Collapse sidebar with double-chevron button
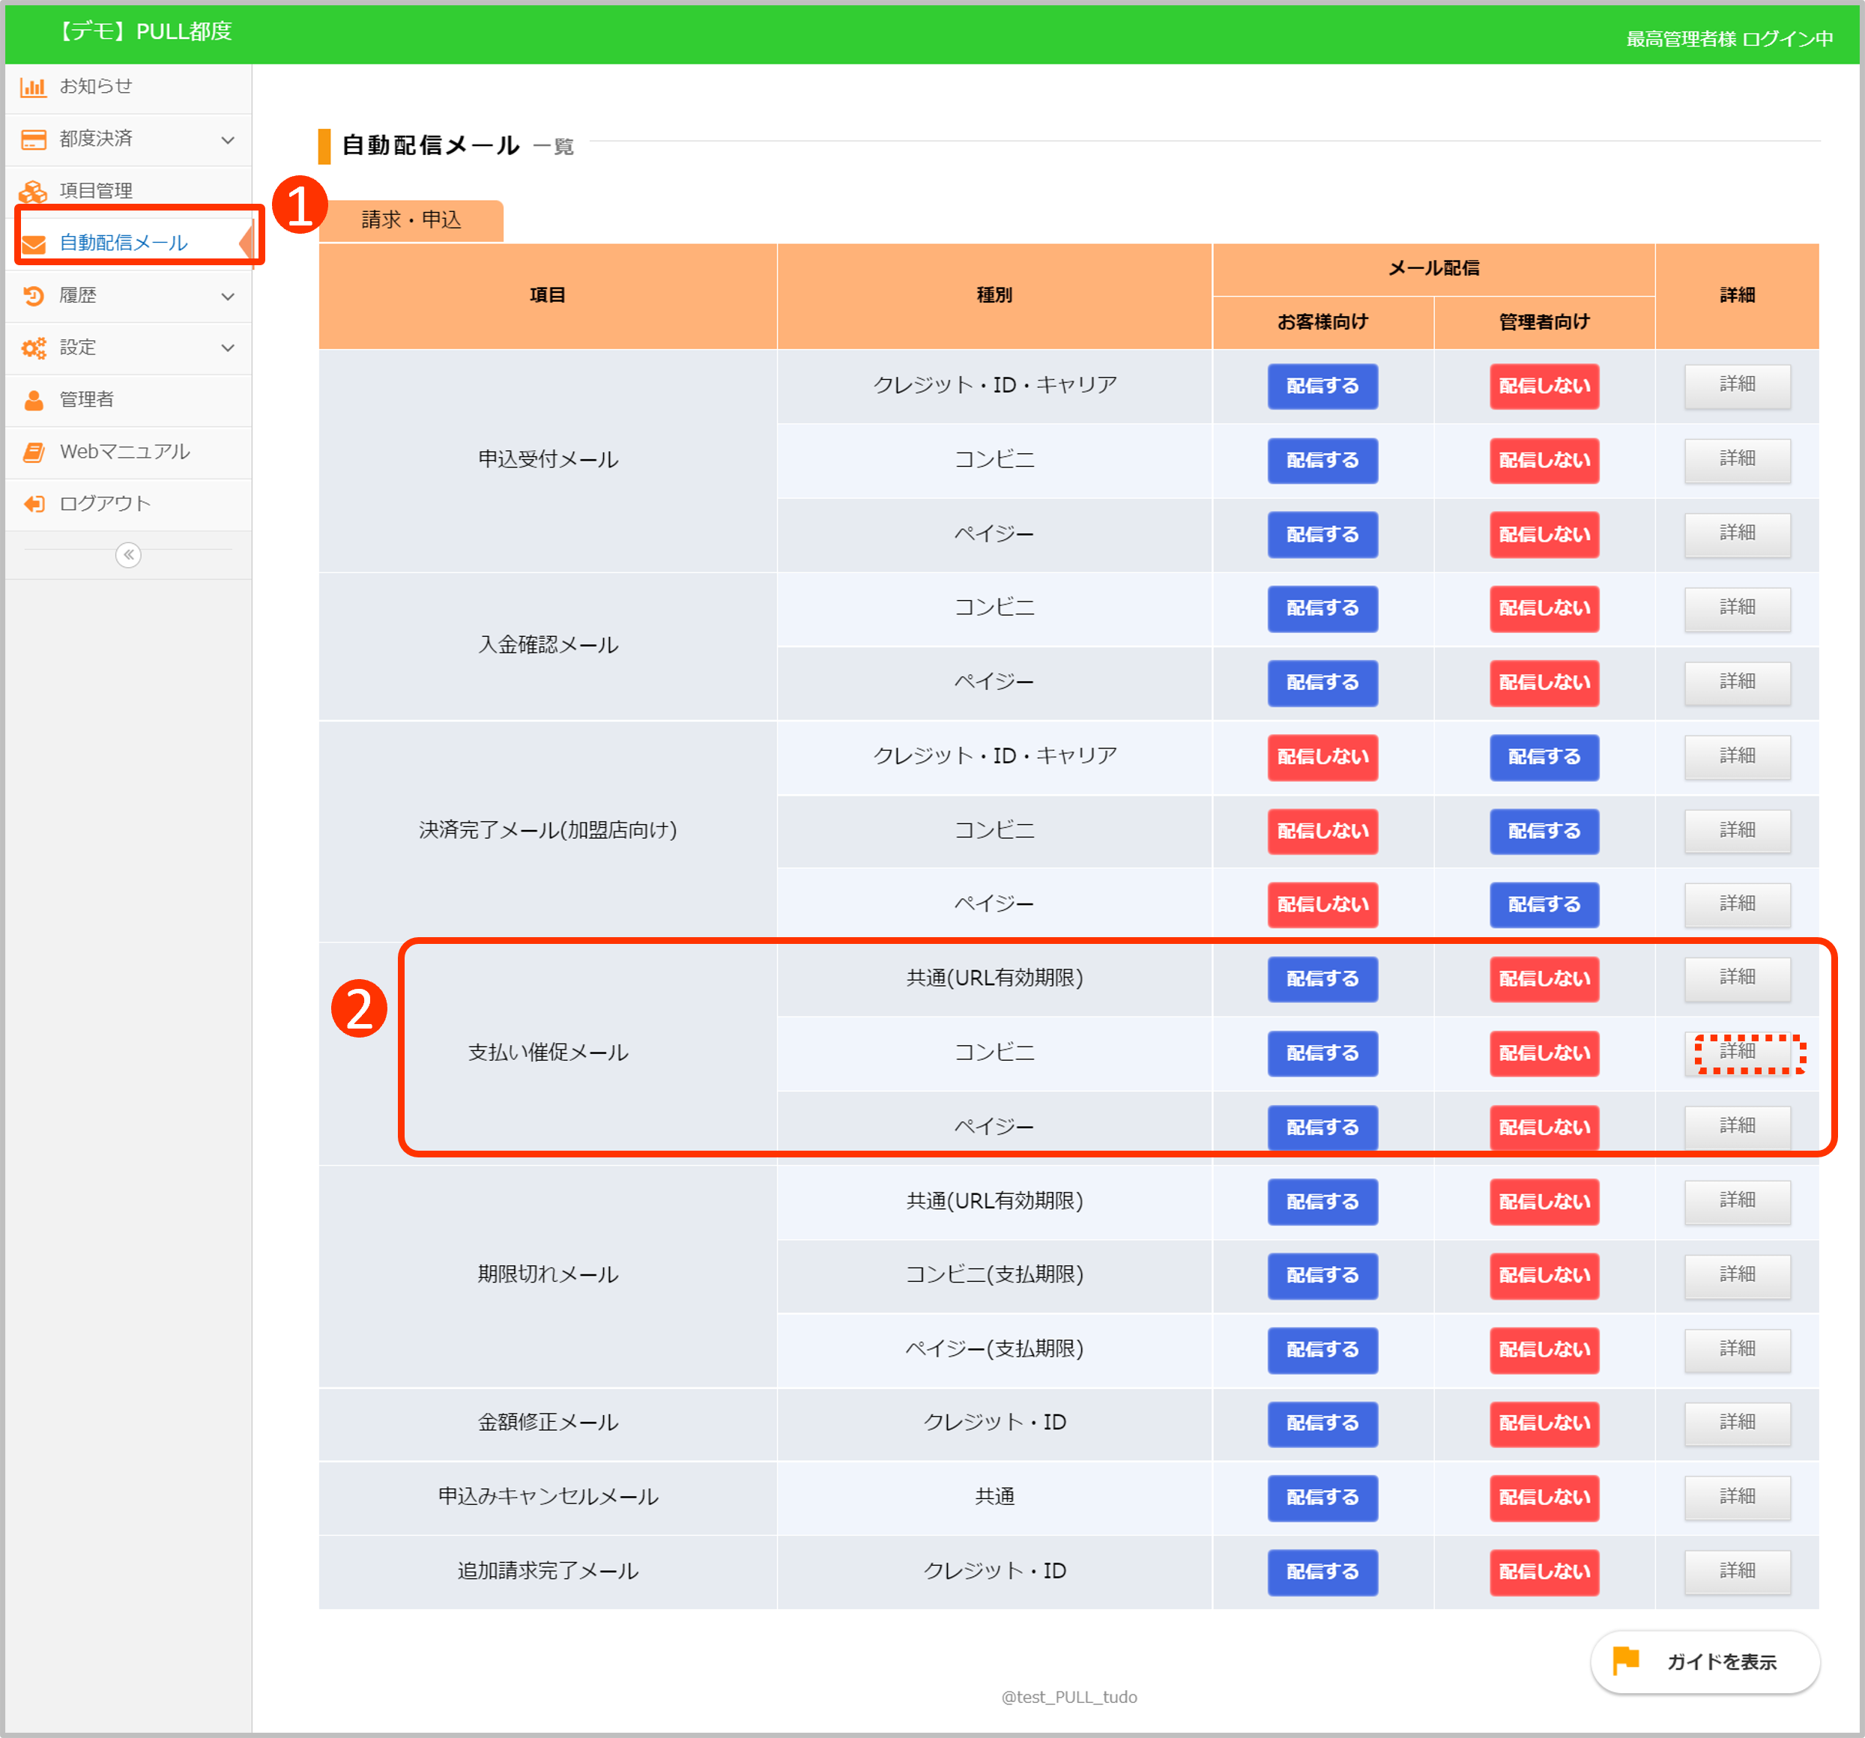The height and width of the screenshot is (1738, 1865). pos(129,555)
